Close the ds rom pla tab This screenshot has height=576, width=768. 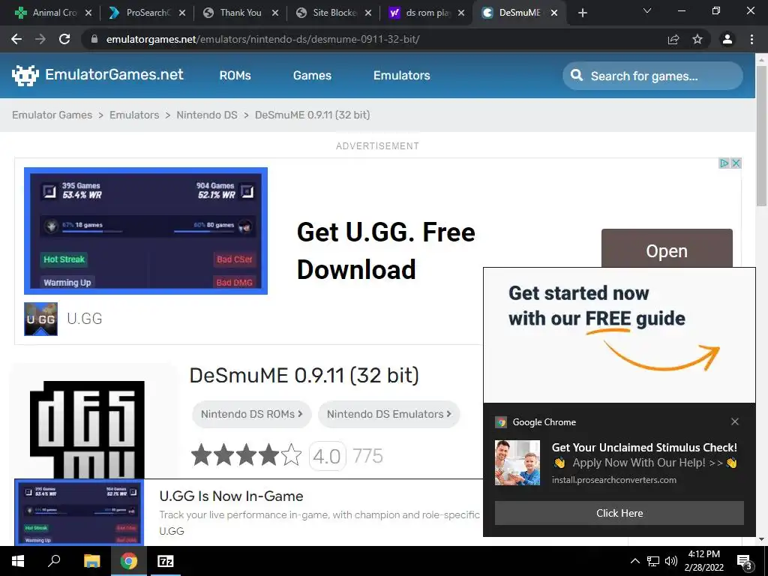(x=461, y=13)
